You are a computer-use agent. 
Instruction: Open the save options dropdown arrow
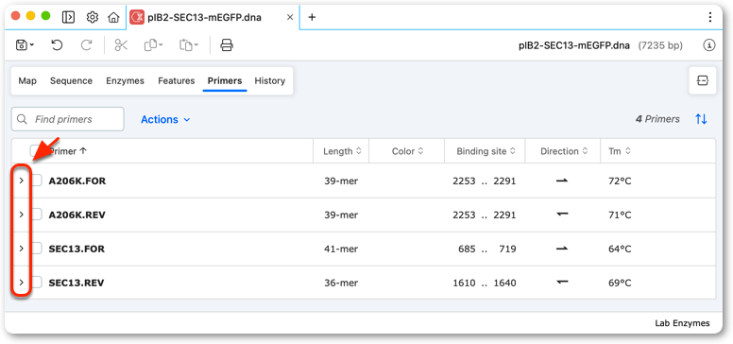32,45
